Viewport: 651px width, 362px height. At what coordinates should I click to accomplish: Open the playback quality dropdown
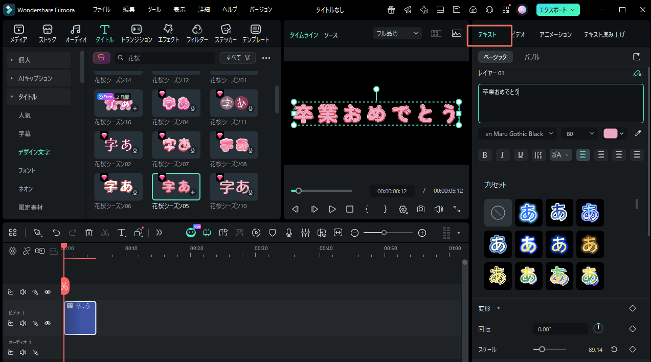coord(397,33)
